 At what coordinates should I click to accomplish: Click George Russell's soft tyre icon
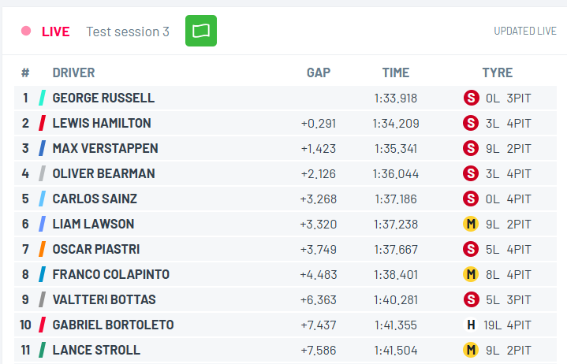pyautogui.click(x=471, y=98)
